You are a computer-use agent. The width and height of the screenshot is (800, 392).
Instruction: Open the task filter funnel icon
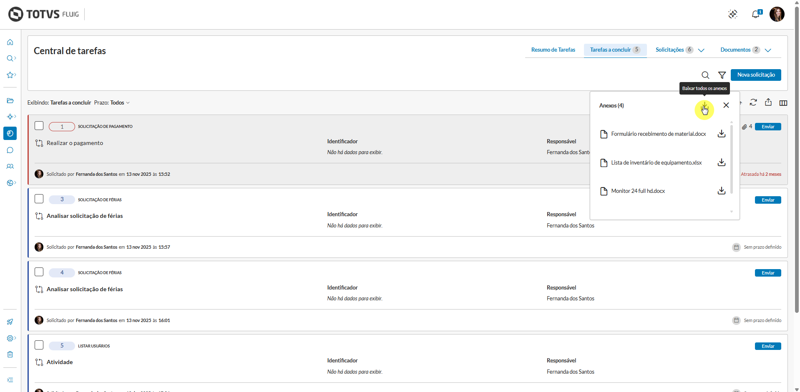tap(722, 75)
